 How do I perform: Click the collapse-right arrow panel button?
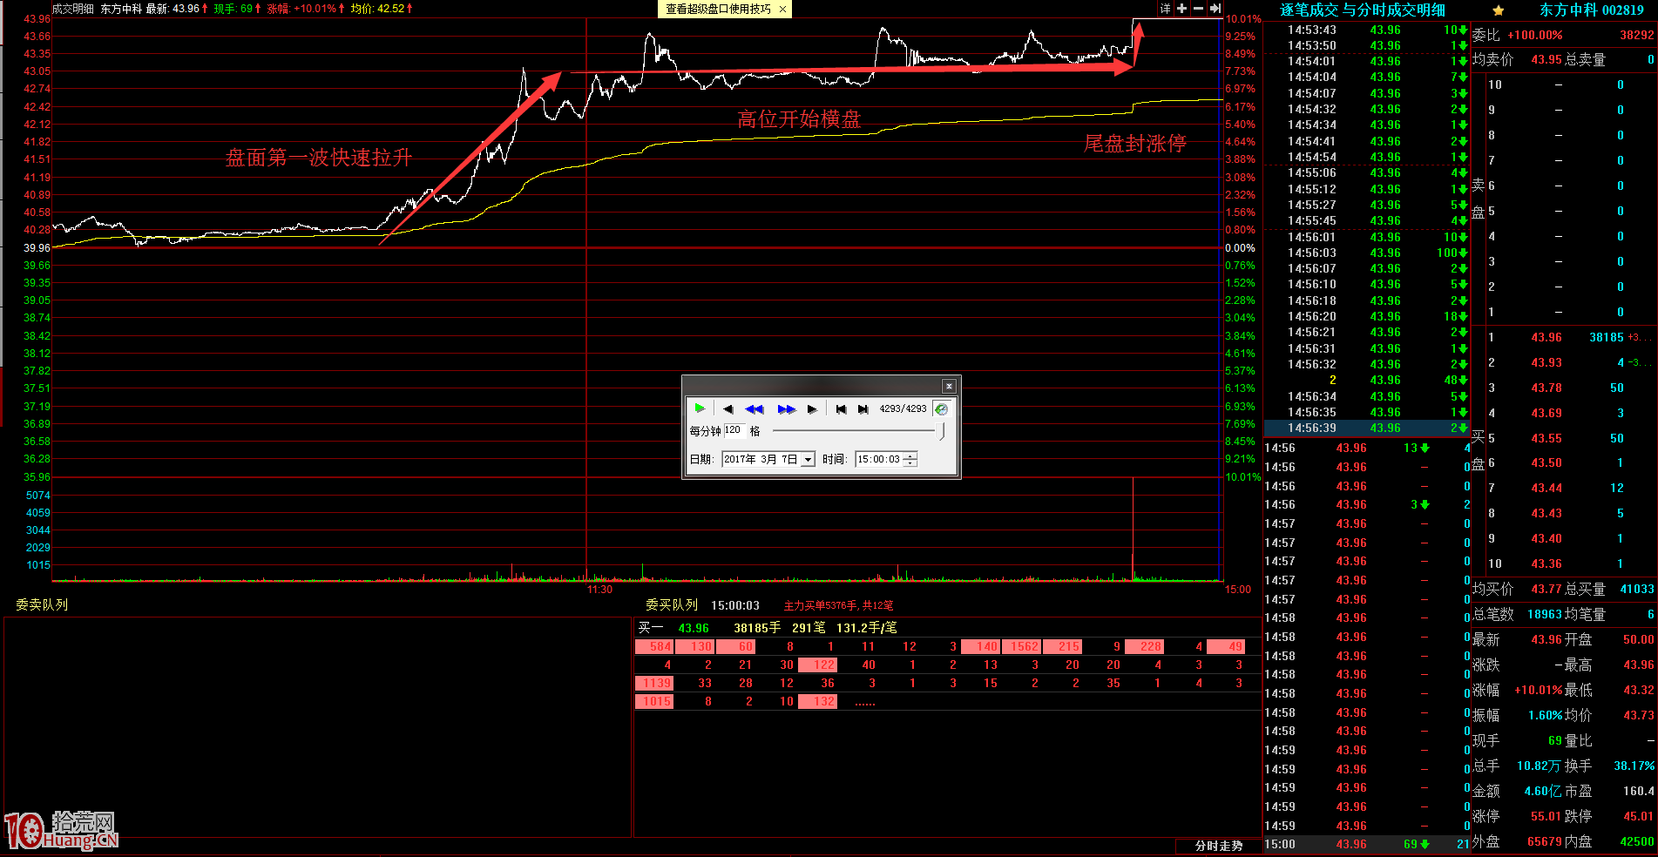point(1215,9)
